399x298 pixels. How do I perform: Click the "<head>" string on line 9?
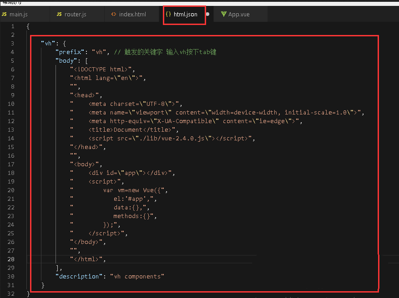[x=85, y=95]
